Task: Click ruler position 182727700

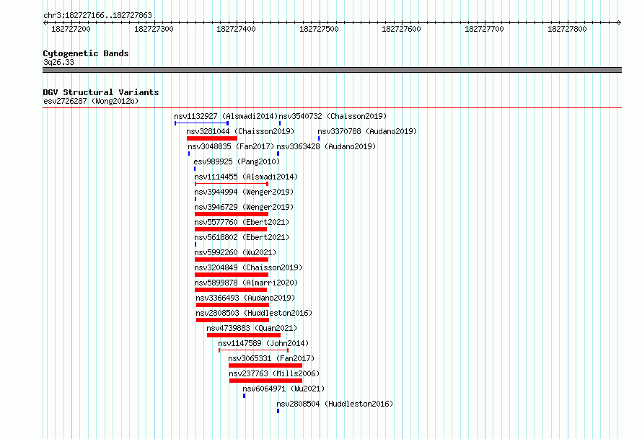Action: pyautogui.click(x=484, y=29)
